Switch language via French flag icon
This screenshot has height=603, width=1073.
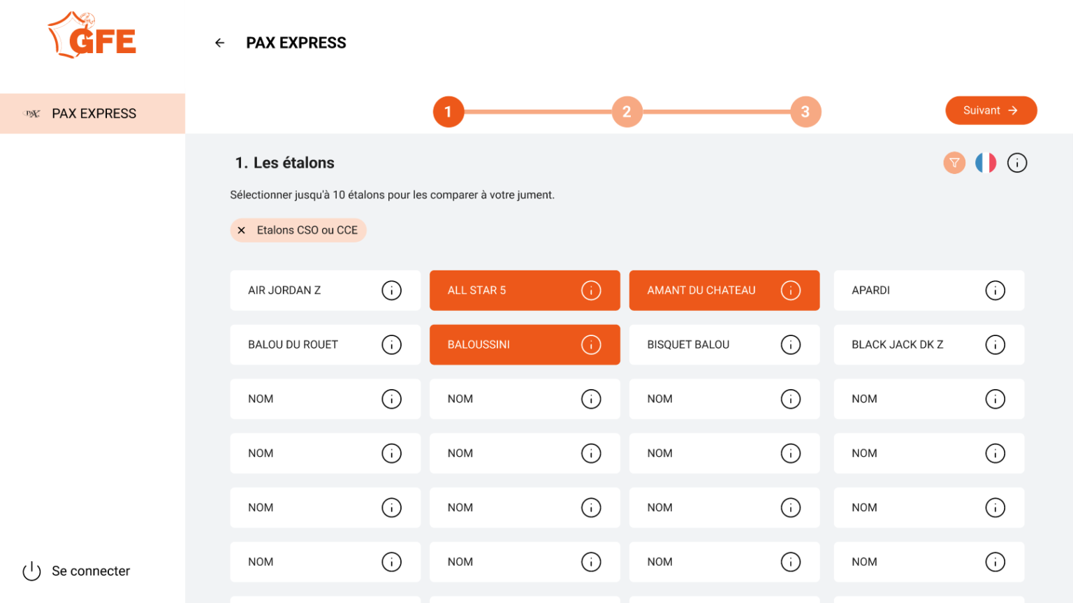pos(985,163)
